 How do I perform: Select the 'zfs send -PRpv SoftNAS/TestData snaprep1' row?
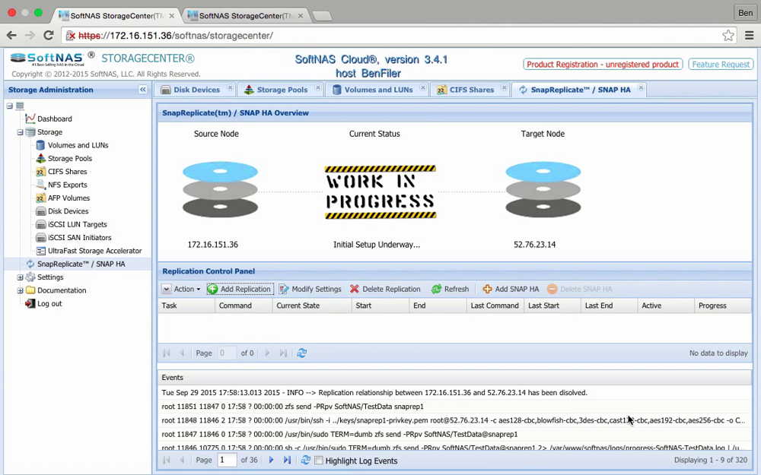pos(454,407)
